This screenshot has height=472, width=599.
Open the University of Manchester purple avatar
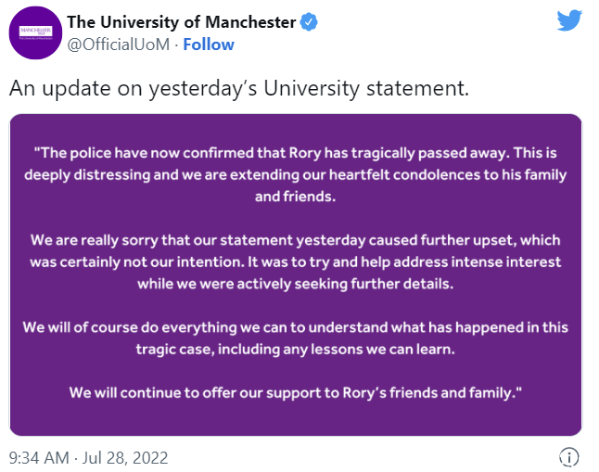(35, 32)
